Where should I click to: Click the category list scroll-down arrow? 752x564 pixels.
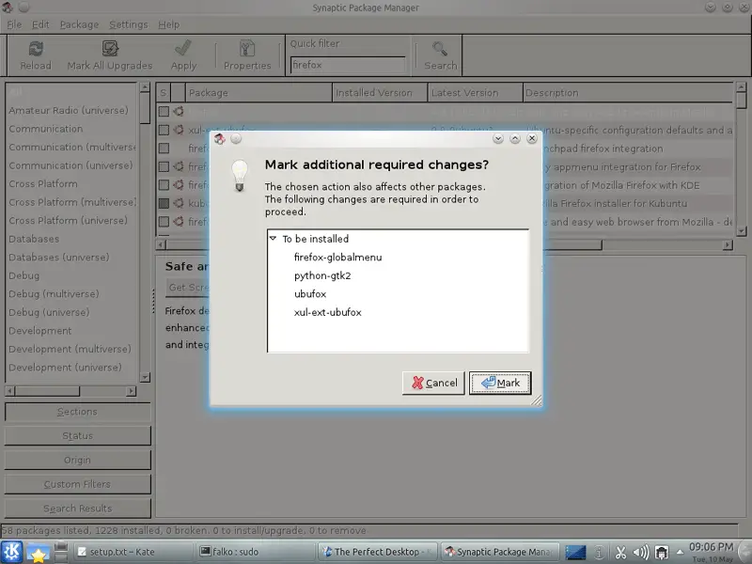click(145, 378)
